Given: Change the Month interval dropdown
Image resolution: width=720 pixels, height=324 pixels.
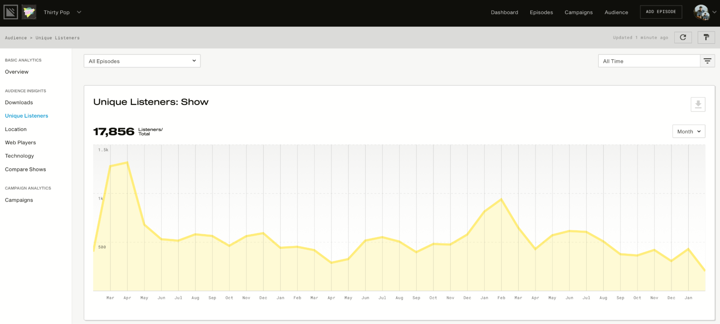Looking at the screenshot, I should click(688, 131).
